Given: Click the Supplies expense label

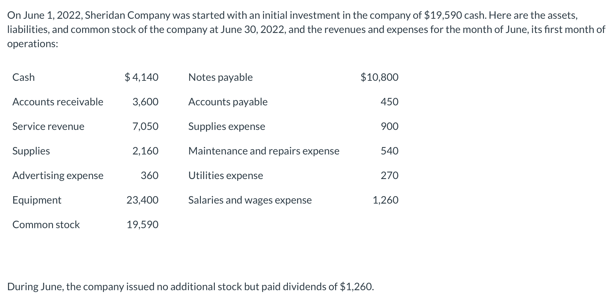Looking at the screenshot, I should coord(226,126).
